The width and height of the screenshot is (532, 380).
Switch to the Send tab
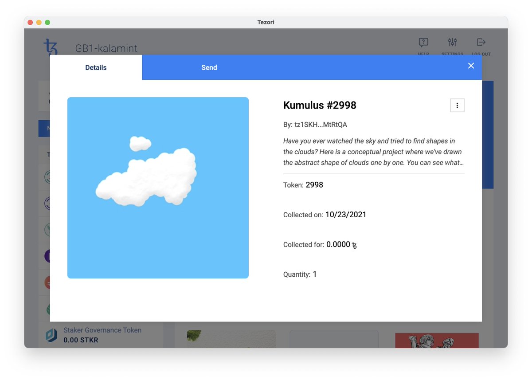(209, 67)
